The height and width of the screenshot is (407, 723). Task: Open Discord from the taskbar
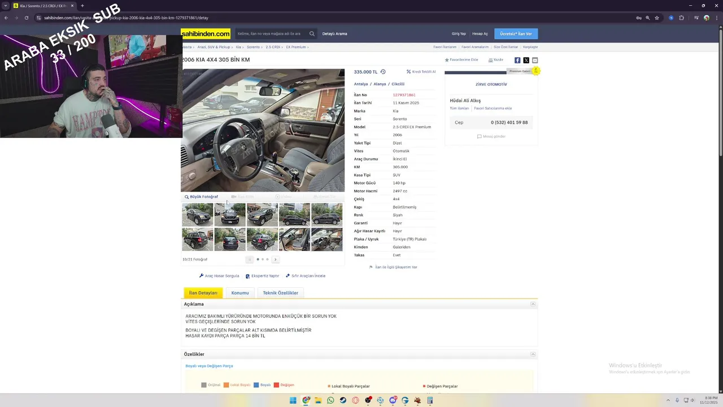[x=393, y=400]
